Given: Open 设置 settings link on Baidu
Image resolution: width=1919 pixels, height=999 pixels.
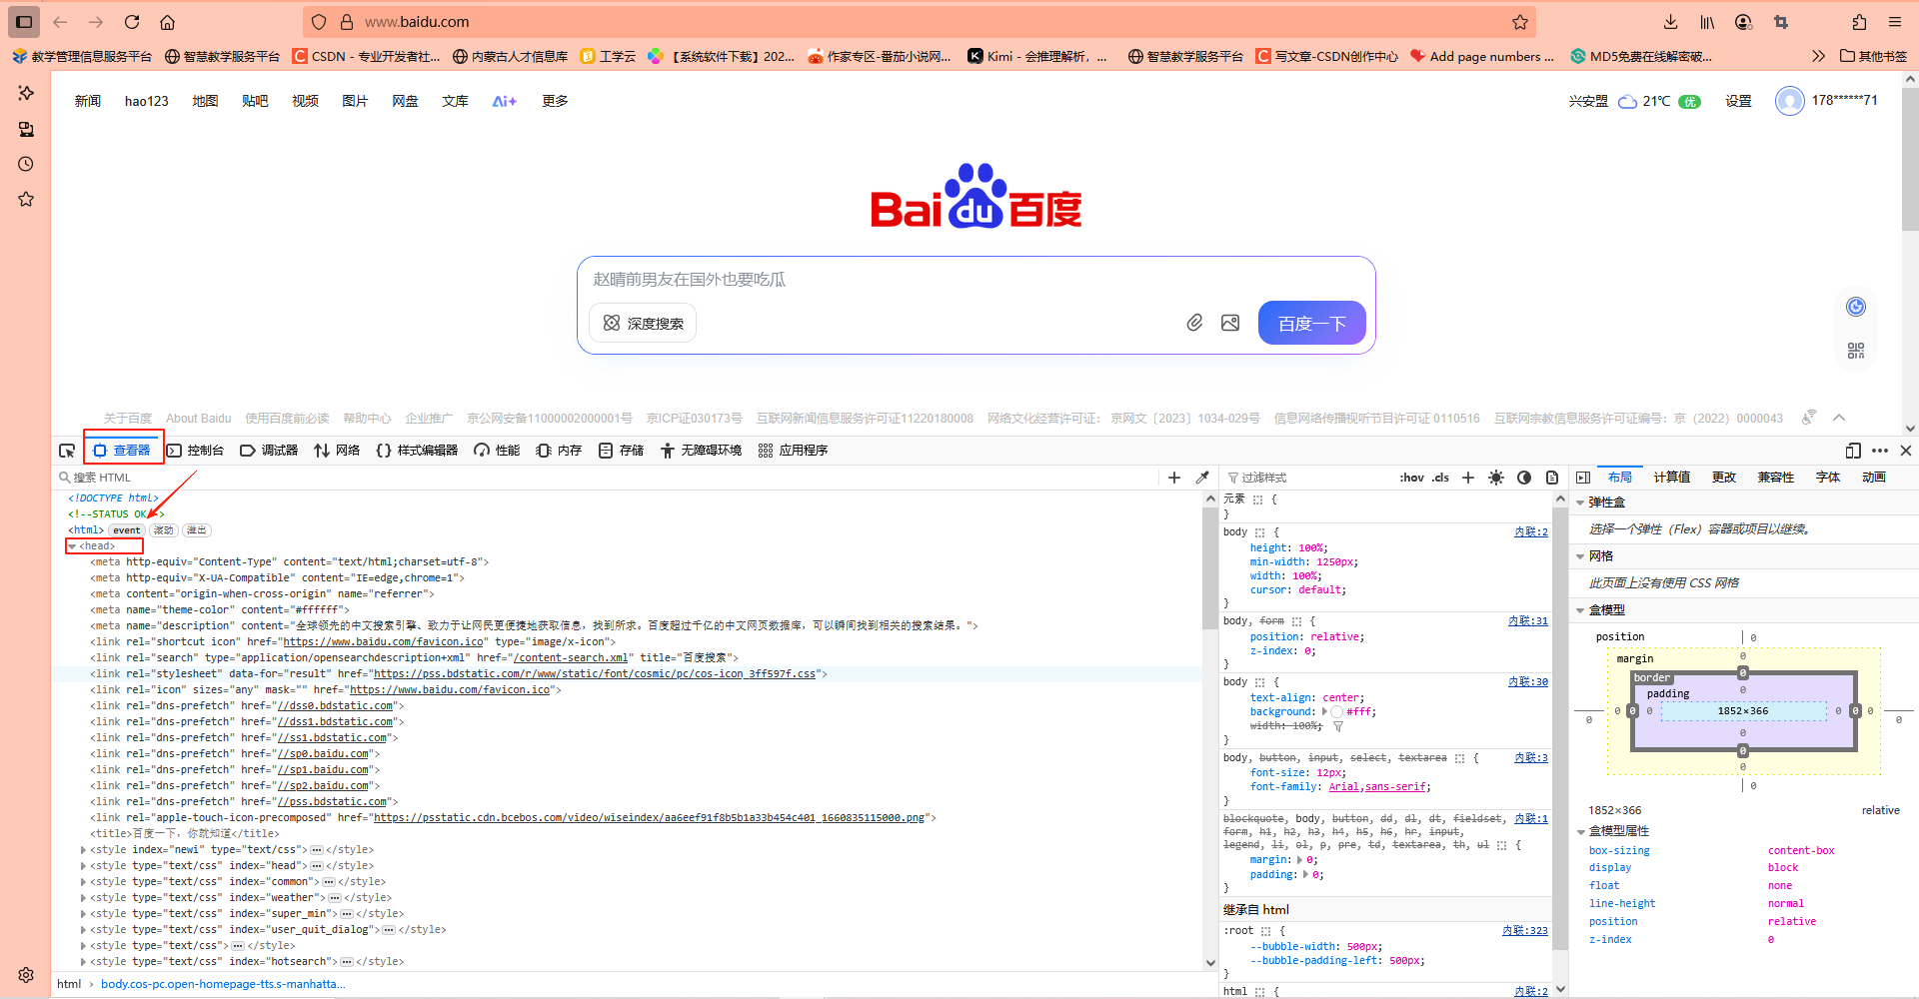Looking at the screenshot, I should coord(1738,101).
